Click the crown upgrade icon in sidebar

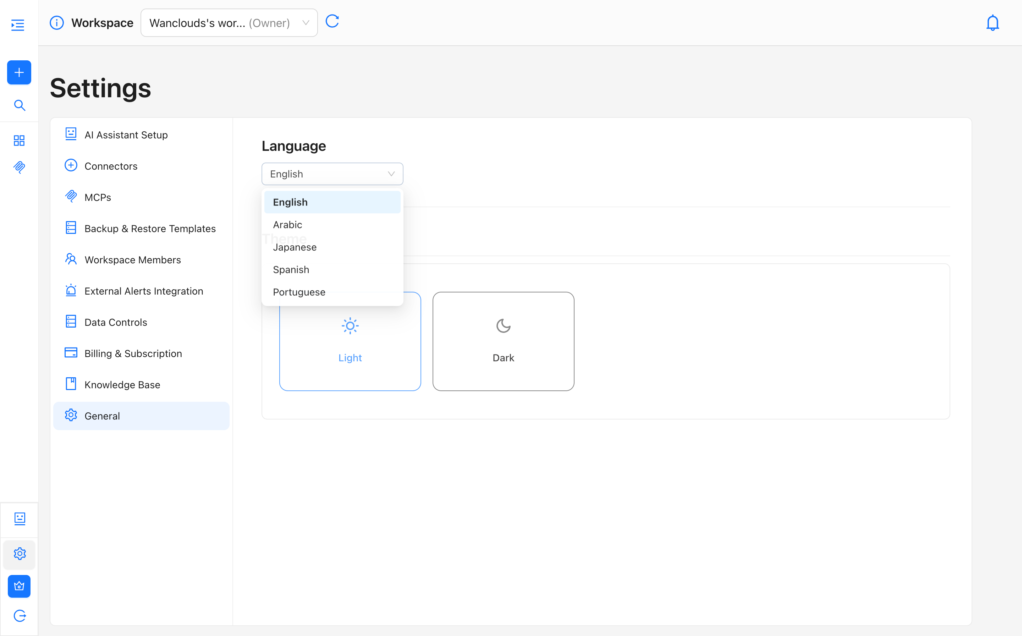tap(20, 586)
